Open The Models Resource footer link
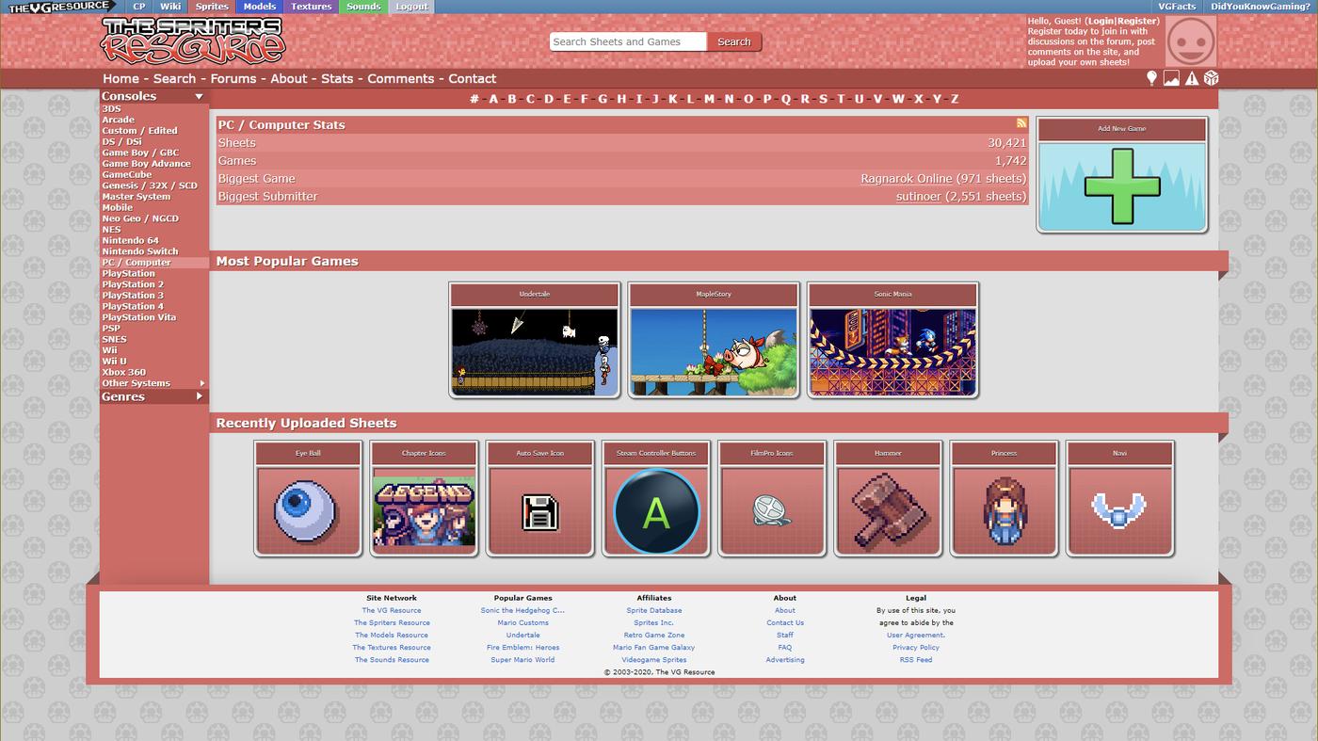Image resolution: width=1318 pixels, height=741 pixels. click(392, 636)
